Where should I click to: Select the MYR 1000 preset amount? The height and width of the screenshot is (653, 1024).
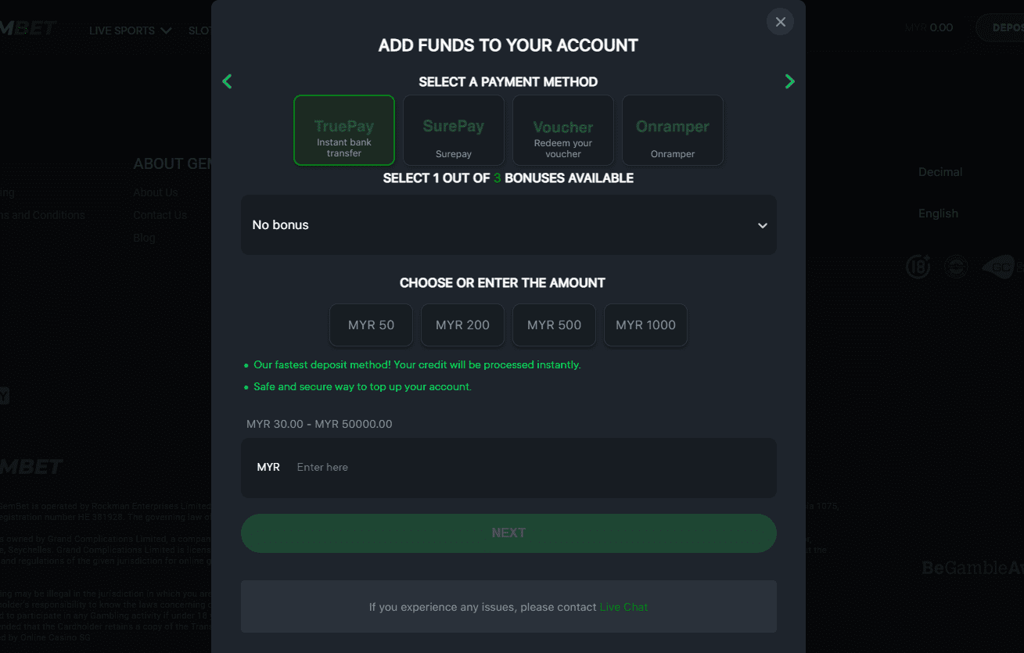pyautogui.click(x=645, y=325)
